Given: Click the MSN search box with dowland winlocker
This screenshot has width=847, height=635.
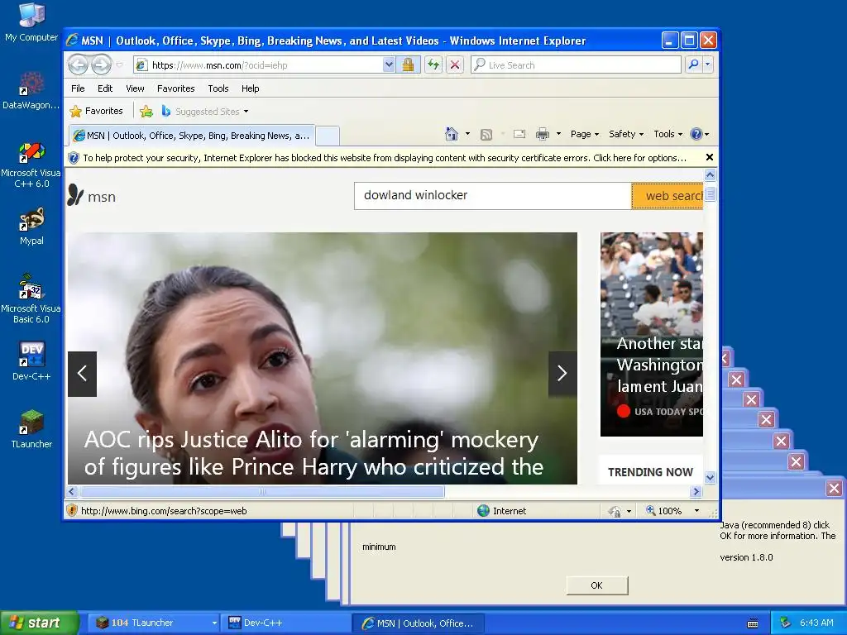Looking at the screenshot, I should [x=493, y=195].
